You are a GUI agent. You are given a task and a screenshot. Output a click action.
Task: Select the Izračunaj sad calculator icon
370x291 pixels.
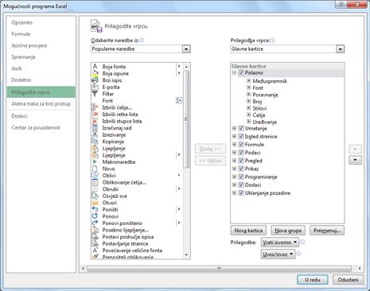95,128
